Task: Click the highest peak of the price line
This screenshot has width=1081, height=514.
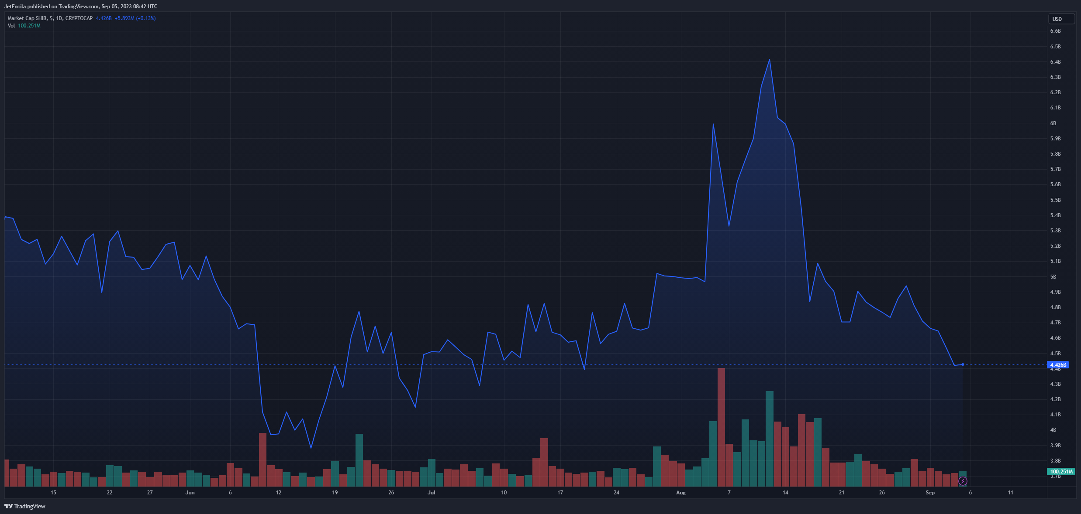Action: [x=769, y=60]
